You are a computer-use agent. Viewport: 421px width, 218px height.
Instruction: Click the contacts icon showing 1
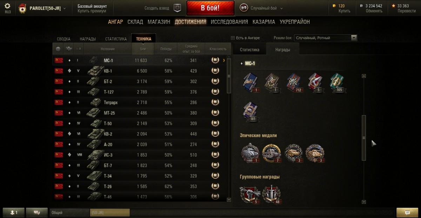tap(13, 212)
